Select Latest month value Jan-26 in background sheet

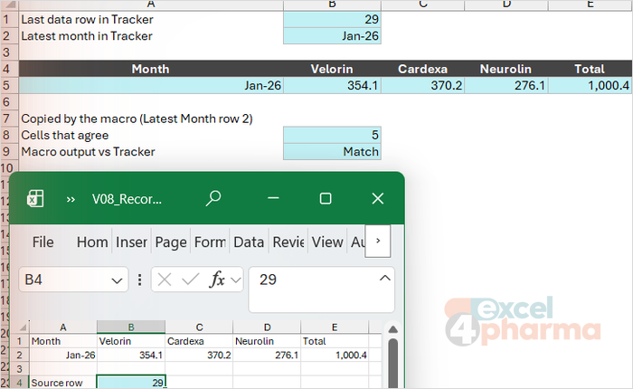(x=332, y=36)
